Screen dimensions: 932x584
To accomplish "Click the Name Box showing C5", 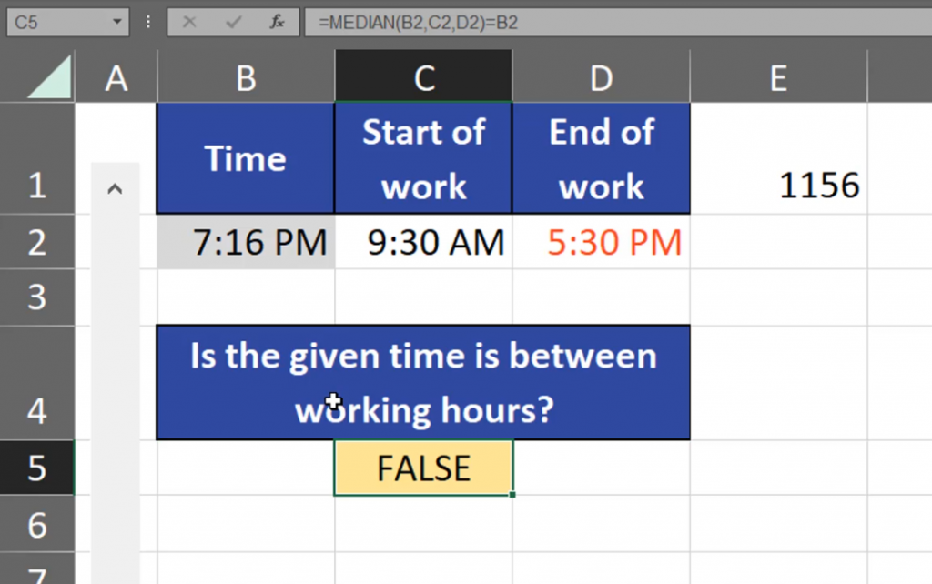I will coord(55,22).
